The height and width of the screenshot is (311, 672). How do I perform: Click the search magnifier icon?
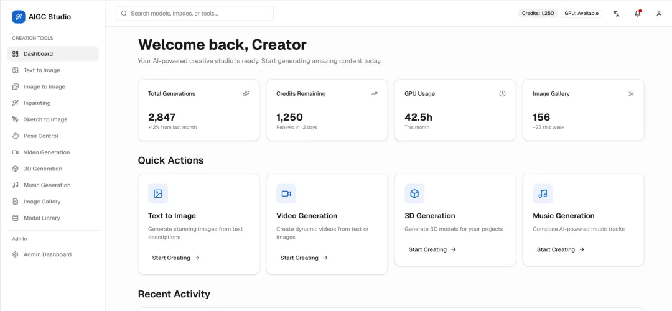[x=124, y=13]
